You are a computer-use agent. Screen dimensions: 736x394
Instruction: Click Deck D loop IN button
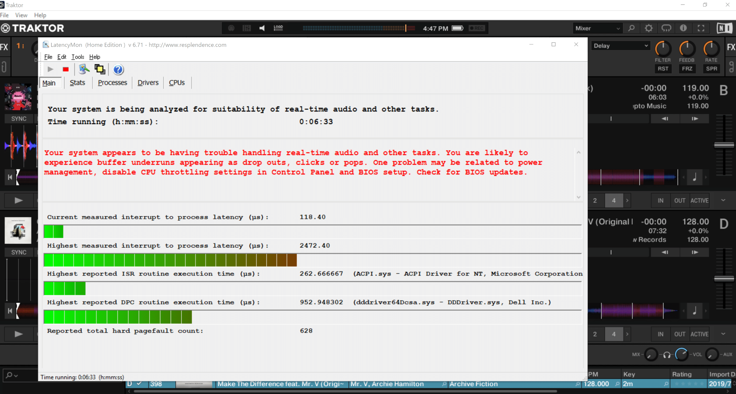coord(661,334)
